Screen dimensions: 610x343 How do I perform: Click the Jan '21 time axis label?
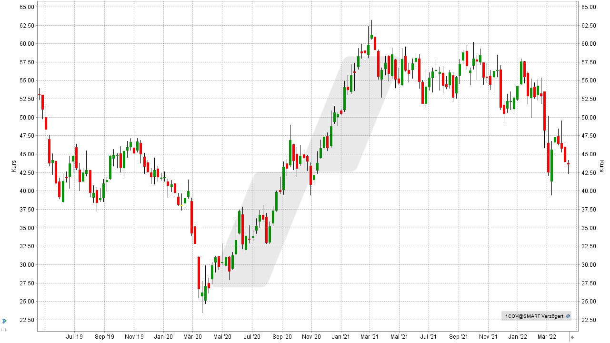(x=341, y=337)
